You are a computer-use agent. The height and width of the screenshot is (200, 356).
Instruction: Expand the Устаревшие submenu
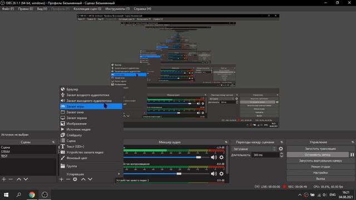[x=91, y=174]
